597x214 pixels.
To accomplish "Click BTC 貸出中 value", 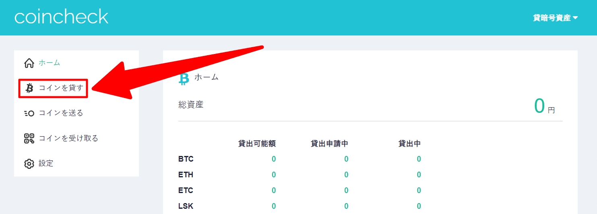I will click(x=419, y=159).
